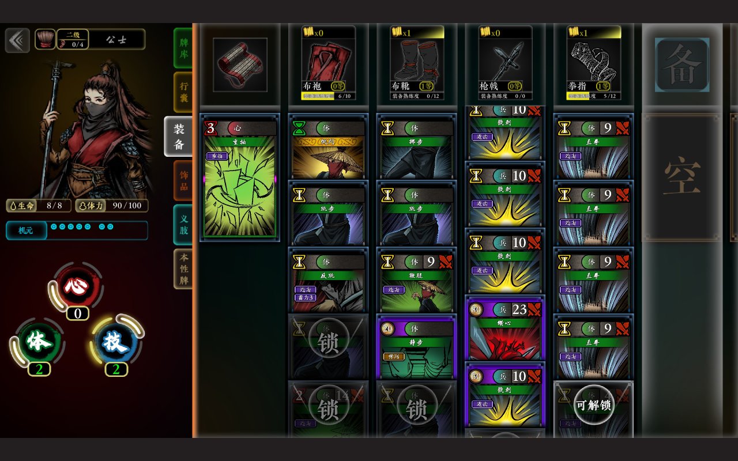
Task: Open the 布袍 robe equipment slot
Action: click(328, 63)
